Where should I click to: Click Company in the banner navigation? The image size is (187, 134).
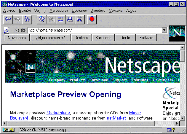pyautogui.click(x=57, y=80)
